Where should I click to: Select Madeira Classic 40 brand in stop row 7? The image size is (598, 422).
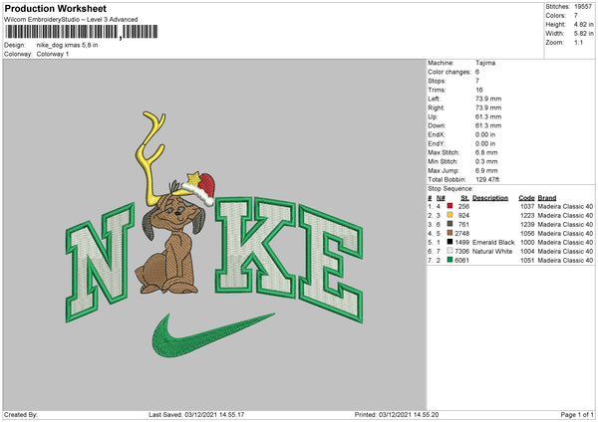tap(565, 261)
